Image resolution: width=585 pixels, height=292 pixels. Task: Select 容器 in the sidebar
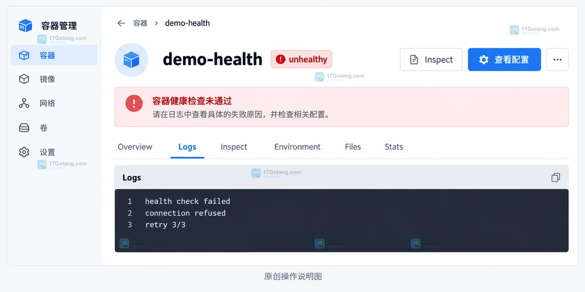(54, 55)
